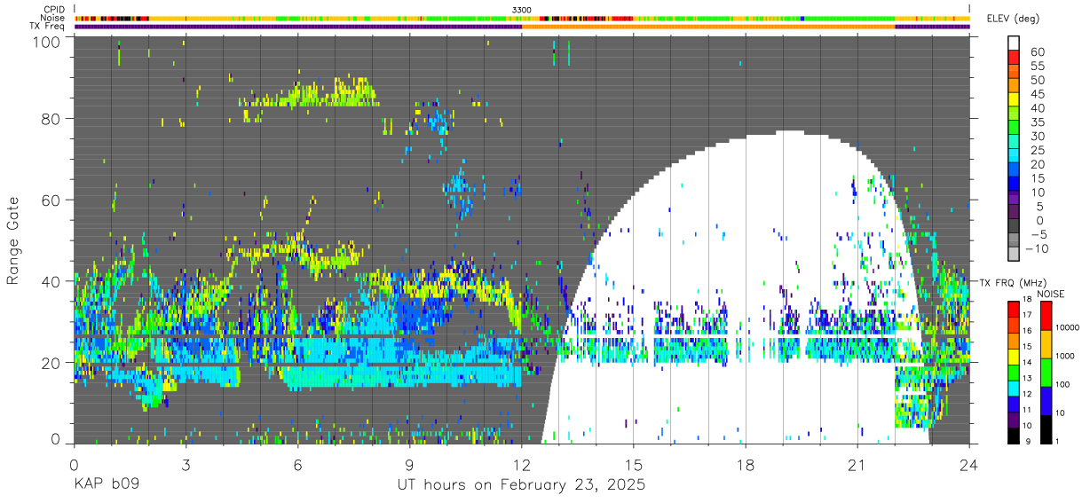Pick the light gray bottom segment of the ELEV color bar
This screenshot has width=1090, height=503.
click(1014, 253)
